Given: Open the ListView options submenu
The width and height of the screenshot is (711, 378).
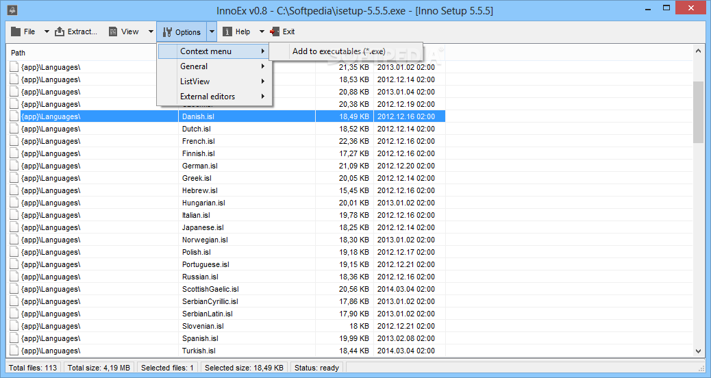Looking at the screenshot, I should [x=214, y=81].
